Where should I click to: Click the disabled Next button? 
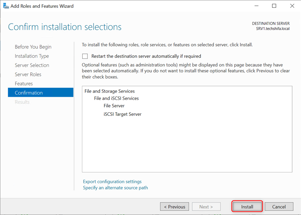206,206
